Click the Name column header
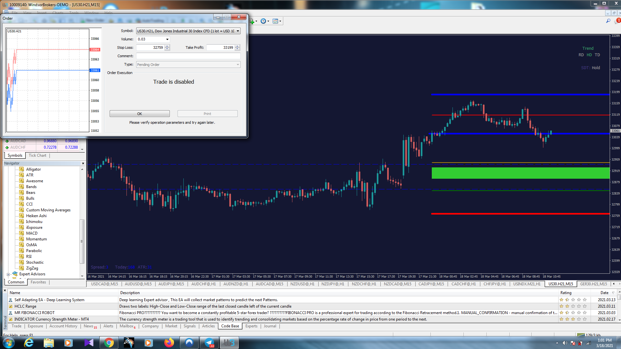 pos(63,293)
